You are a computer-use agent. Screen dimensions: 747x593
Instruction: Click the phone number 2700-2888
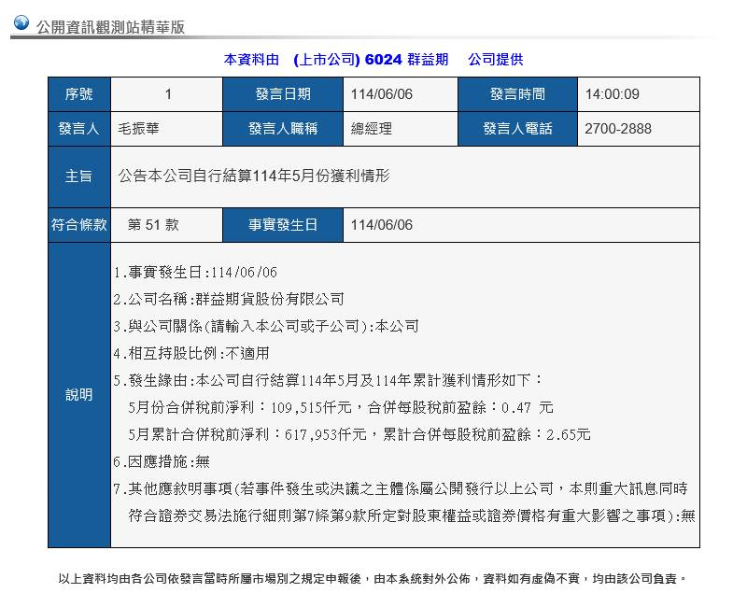click(618, 129)
